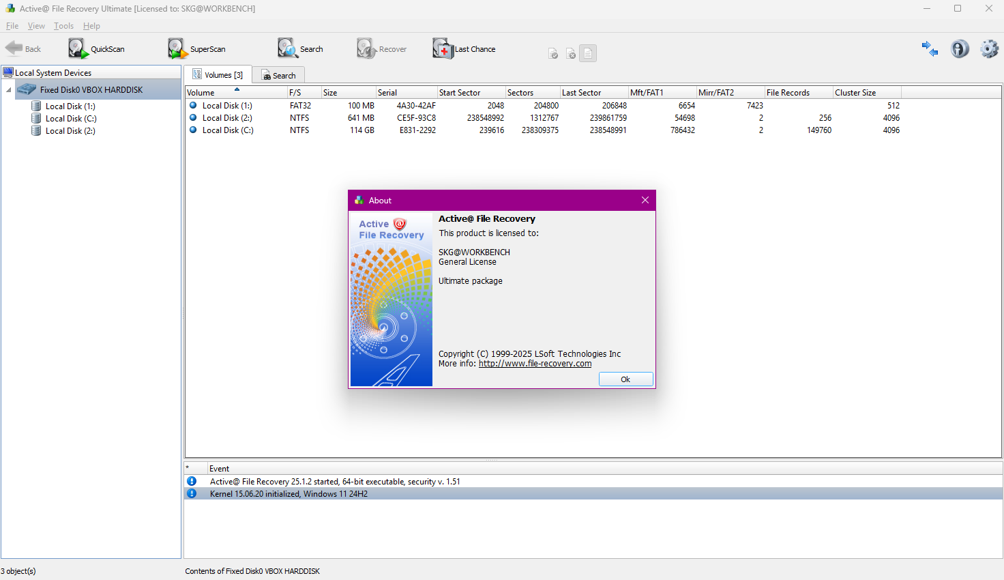The height and width of the screenshot is (580, 1004).
Task: Click the Recover toolbar button
Action: click(381, 48)
